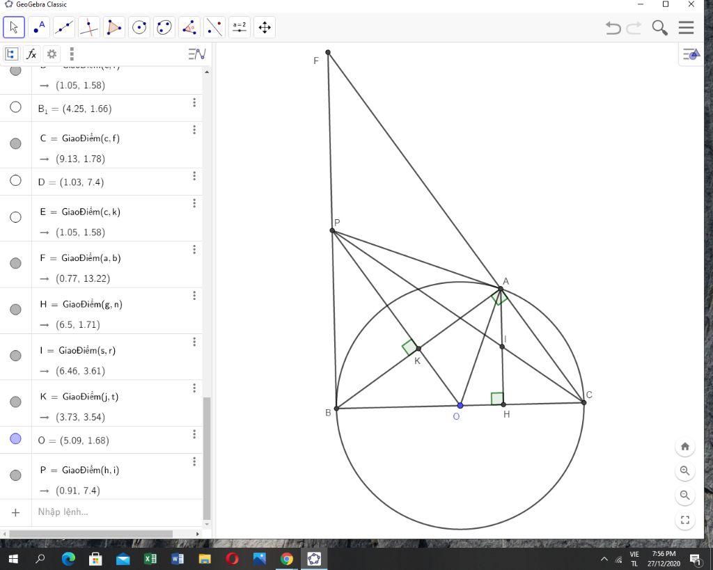The height and width of the screenshot is (570, 713).
Task: Open the Windows notification center
Action: (695, 559)
